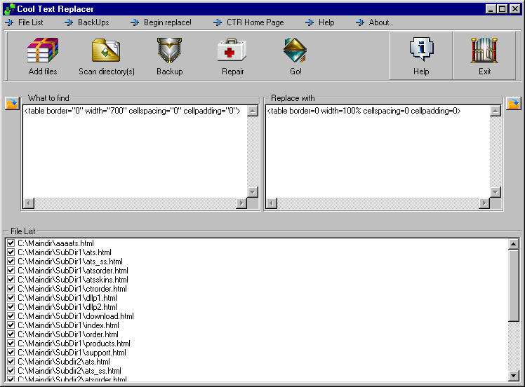Click What to find scroll right arrow
Image resolution: width=525 pixels, height=387 pixels.
241,203
